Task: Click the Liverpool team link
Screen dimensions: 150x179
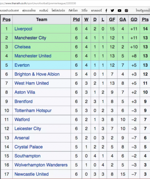Action: [x=23, y=29]
